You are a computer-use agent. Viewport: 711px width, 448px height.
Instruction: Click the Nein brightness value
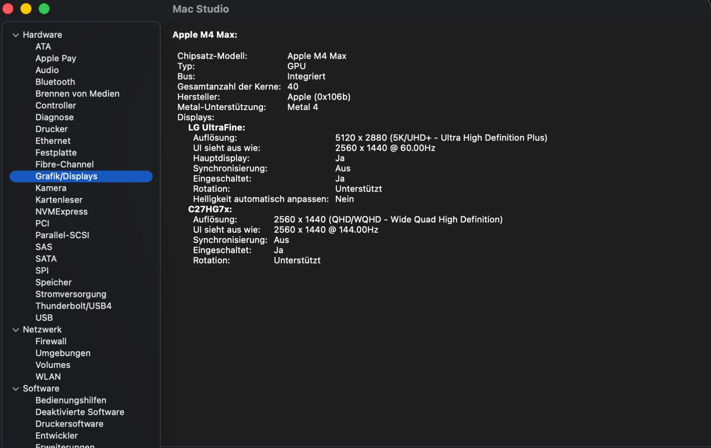(x=344, y=199)
